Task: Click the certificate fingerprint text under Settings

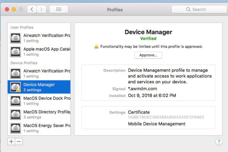Action: pyautogui.click(x=166, y=117)
